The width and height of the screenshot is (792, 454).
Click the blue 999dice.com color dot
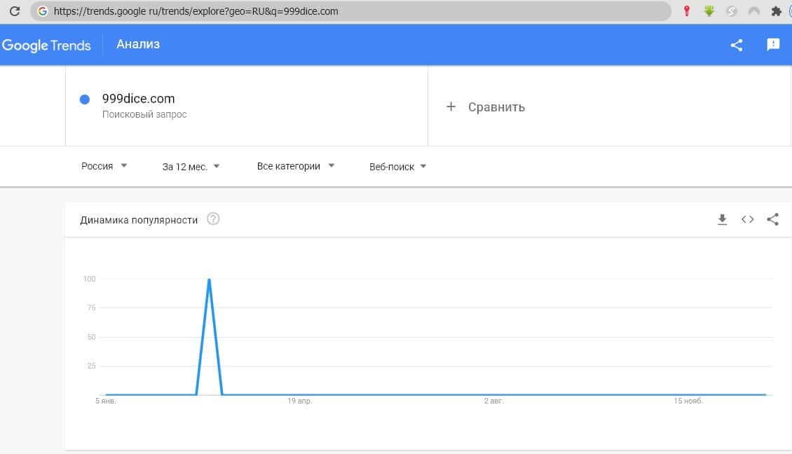[x=85, y=99]
